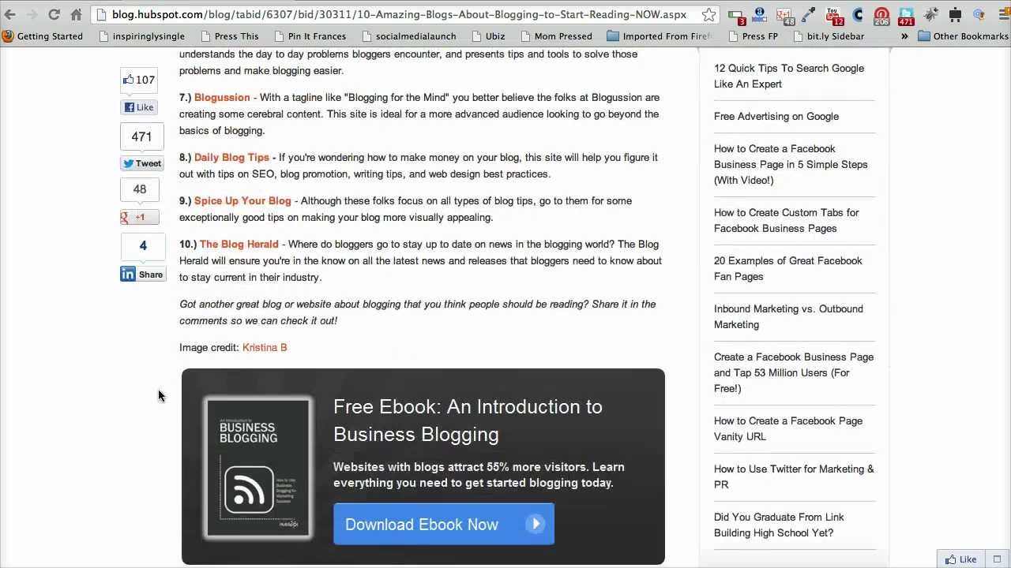Open 'Create a Facebook Page Vanity URL' article
The width and height of the screenshot is (1011, 568).
tap(788, 428)
